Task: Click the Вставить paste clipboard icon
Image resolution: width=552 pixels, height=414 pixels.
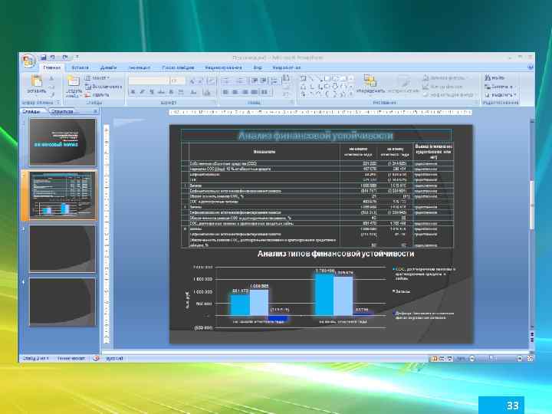Action: click(37, 81)
